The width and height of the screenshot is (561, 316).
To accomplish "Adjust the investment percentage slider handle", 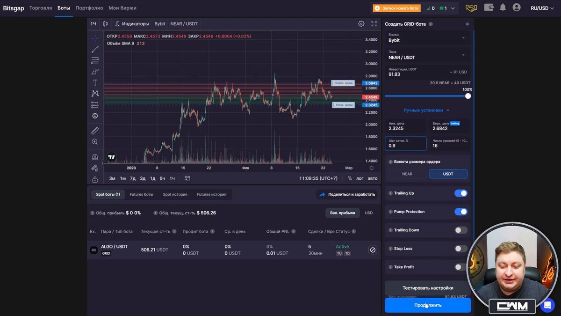I will 468,96.
